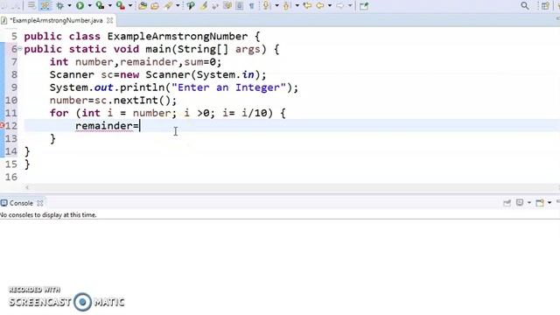Expand Display Selected Console dropdown
560x315 pixels.
[x=528, y=203]
